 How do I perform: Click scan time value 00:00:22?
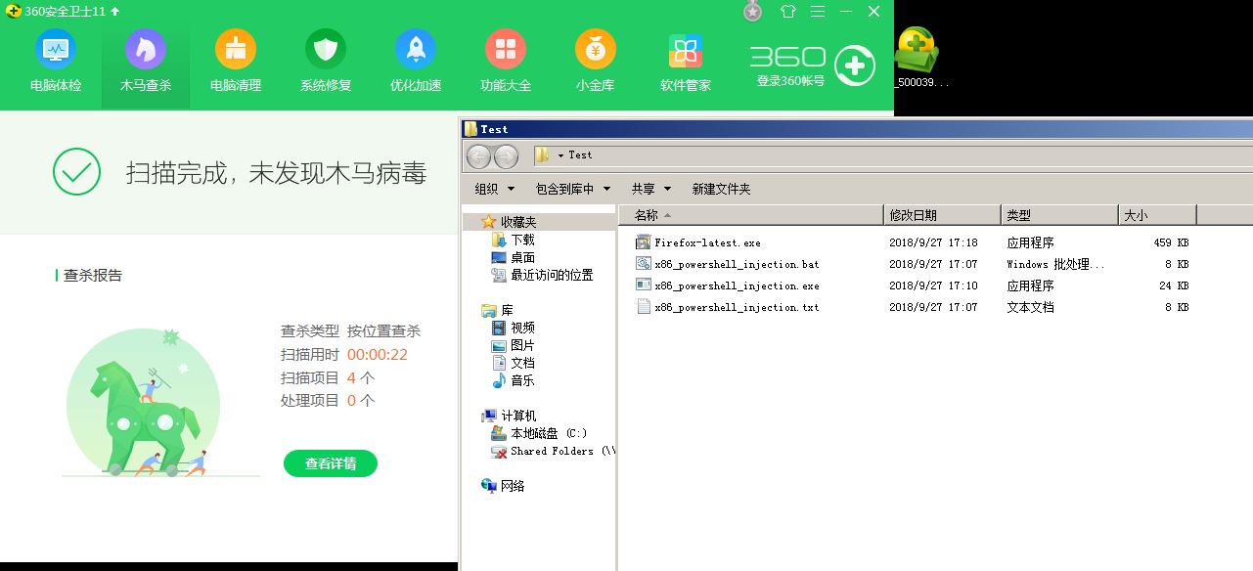coord(377,355)
